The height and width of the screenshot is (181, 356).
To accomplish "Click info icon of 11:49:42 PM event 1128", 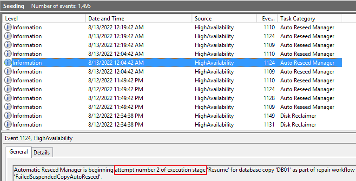I will tap(8, 98).
